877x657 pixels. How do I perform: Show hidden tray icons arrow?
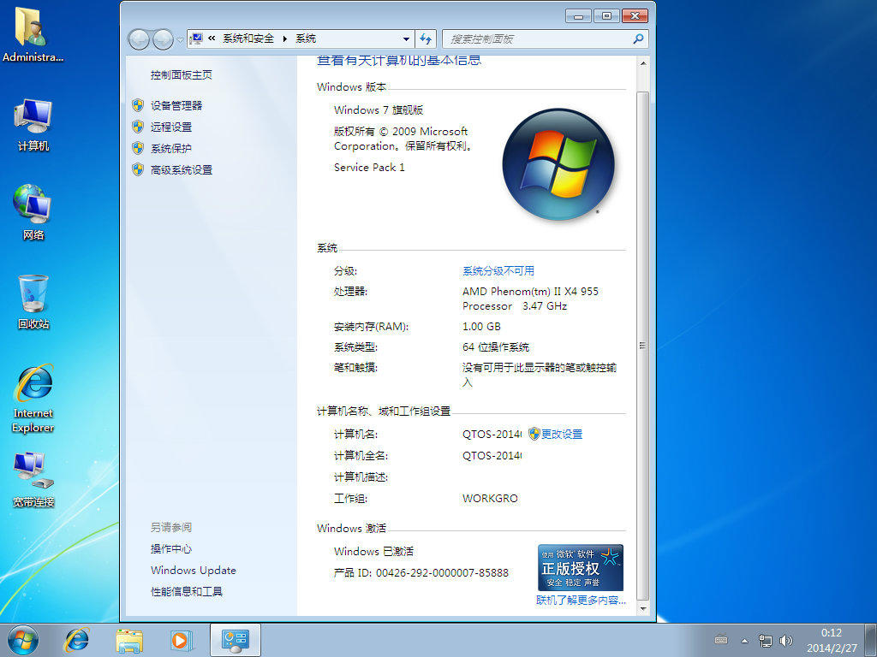(744, 641)
